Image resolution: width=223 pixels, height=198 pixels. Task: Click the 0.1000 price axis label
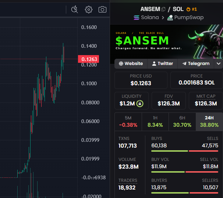click(89, 83)
